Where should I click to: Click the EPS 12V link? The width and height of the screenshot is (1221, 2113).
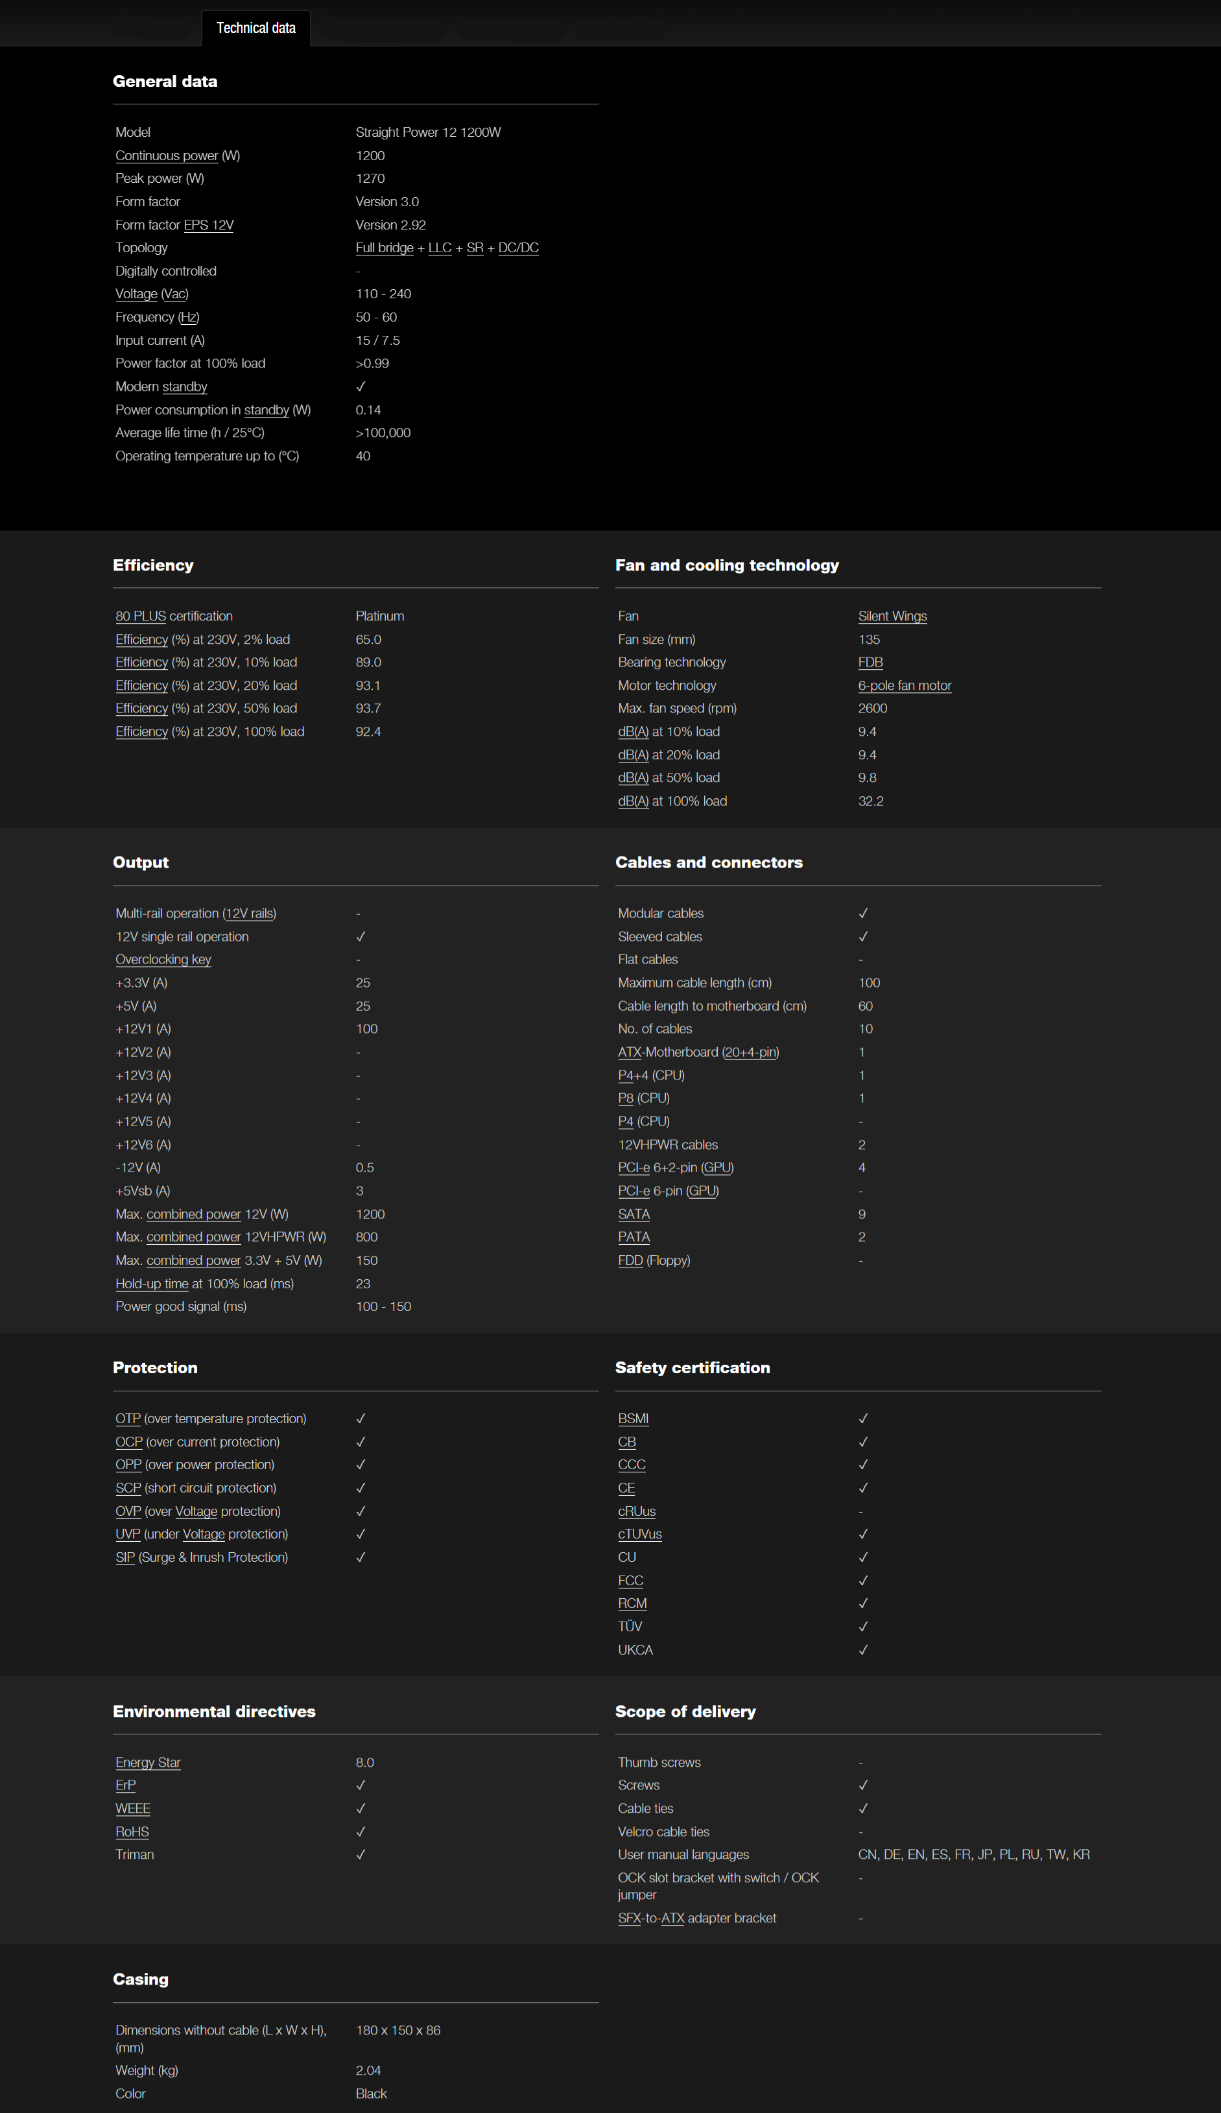(208, 225)
